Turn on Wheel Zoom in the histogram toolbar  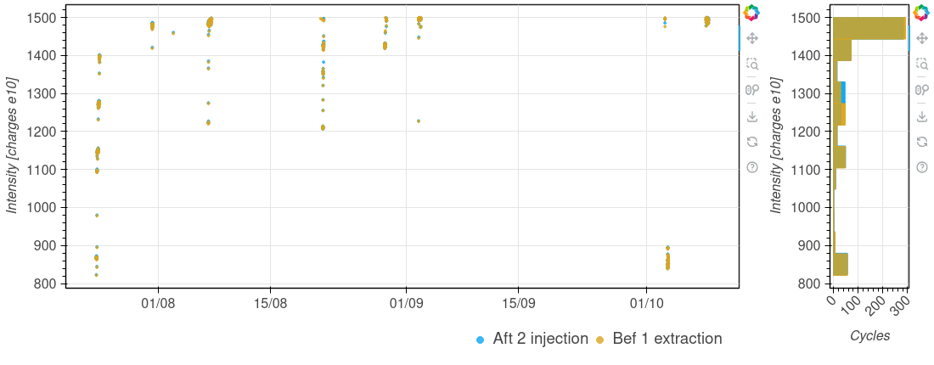921,90
